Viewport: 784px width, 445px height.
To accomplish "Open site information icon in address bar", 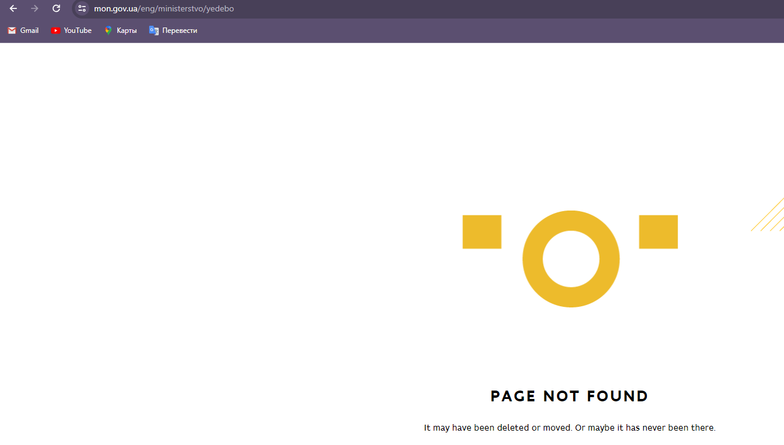I will tap(82, 8).
